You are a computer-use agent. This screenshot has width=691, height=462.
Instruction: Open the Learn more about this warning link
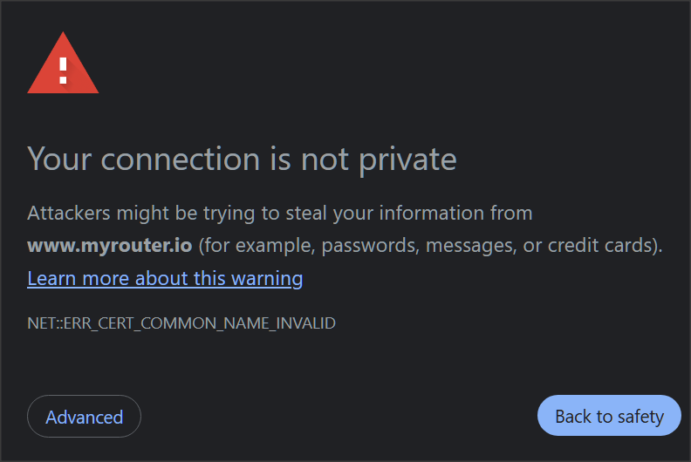(165, 279)
